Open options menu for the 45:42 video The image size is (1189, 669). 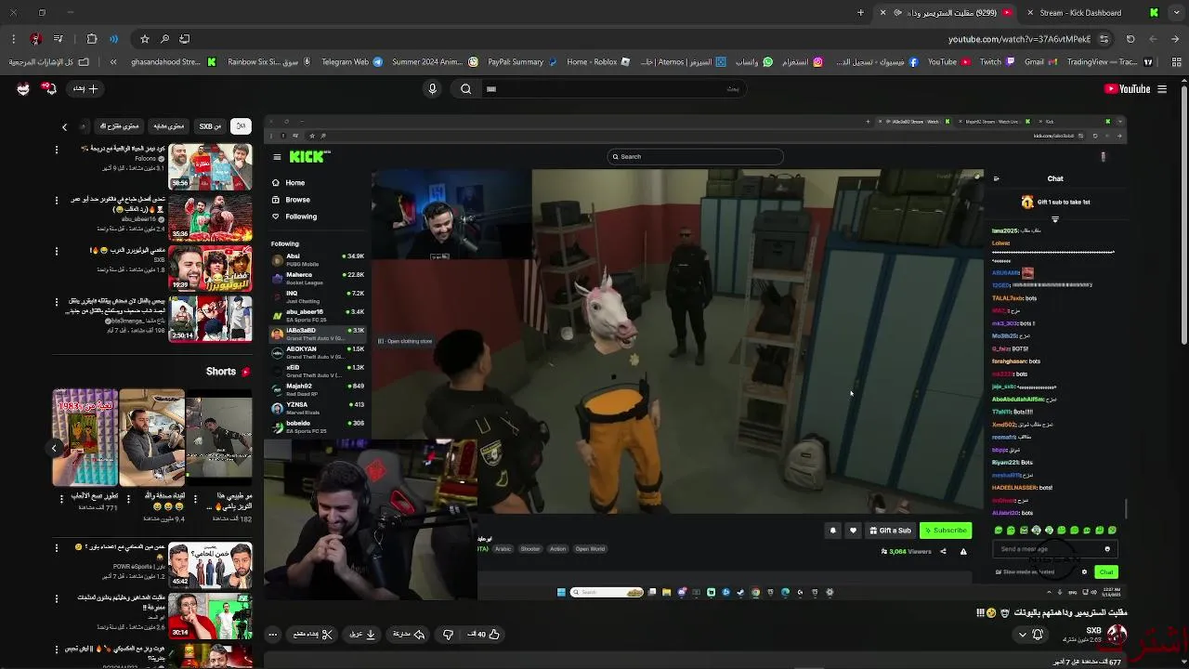coord(57,549)
